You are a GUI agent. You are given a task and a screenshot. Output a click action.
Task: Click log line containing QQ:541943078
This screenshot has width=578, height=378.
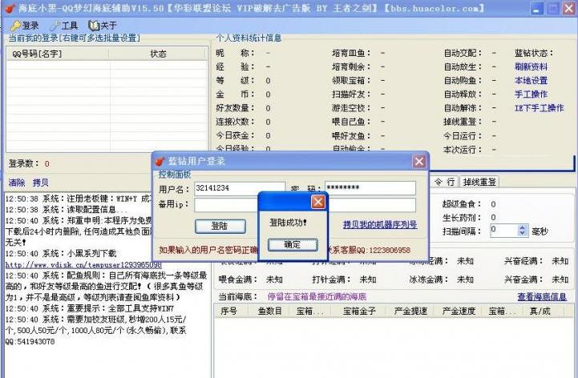click(x=30, y=341)
